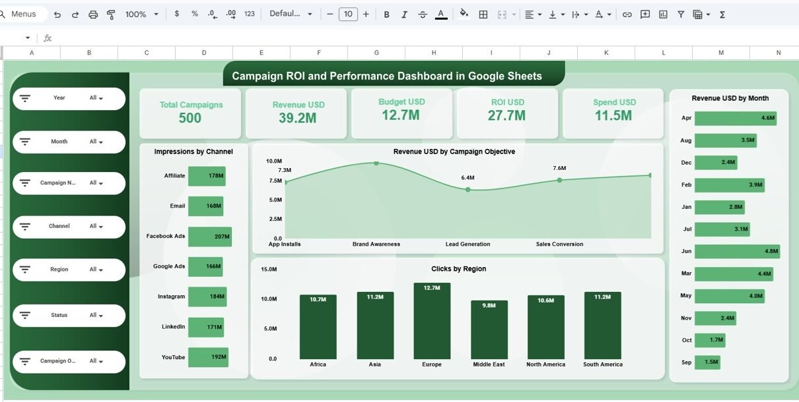This screenshot has height=402, width=799.
Task: Open the Functions sigma icon
Action: [x=722, y=14]
